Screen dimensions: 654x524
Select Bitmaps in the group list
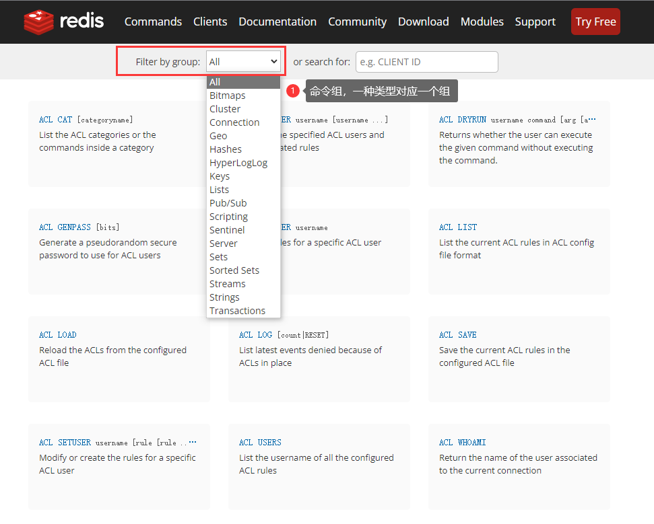coord(244,96)
